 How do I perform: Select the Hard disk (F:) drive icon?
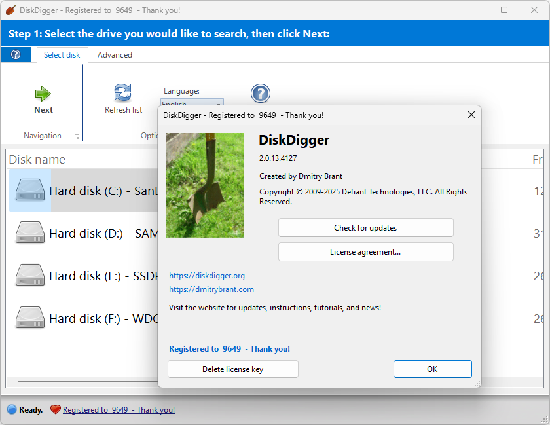(x=30, y=318)
